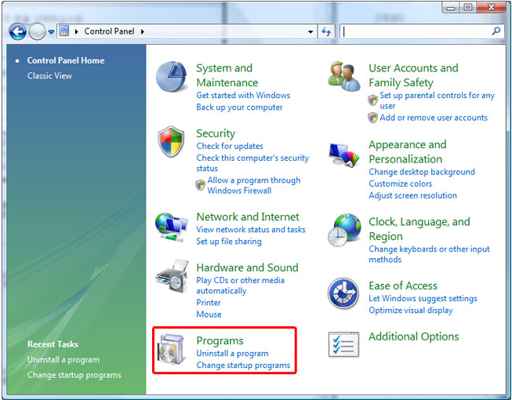The image size is (512, 400).
Task: Click the refresh arrows beside the address bar
Action: point(326,31)
